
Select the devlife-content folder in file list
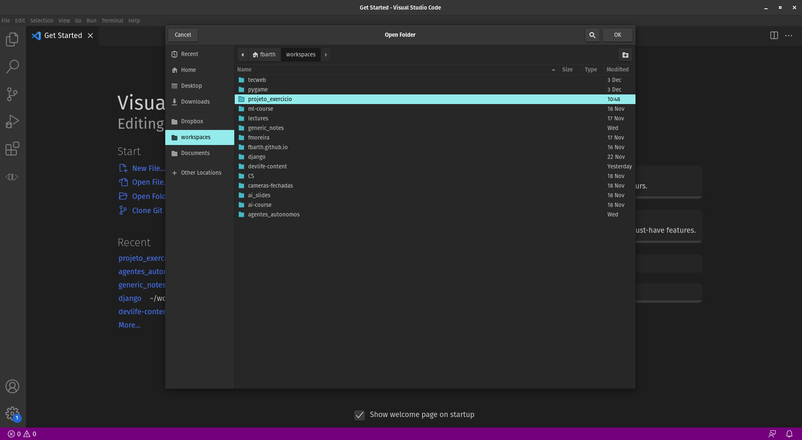[x=435, y=167]
